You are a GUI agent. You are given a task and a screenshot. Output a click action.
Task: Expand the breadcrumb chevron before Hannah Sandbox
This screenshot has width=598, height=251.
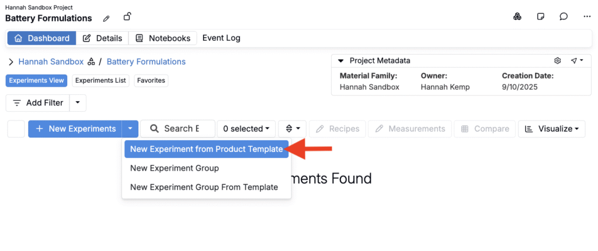click(x=11, y=62)
